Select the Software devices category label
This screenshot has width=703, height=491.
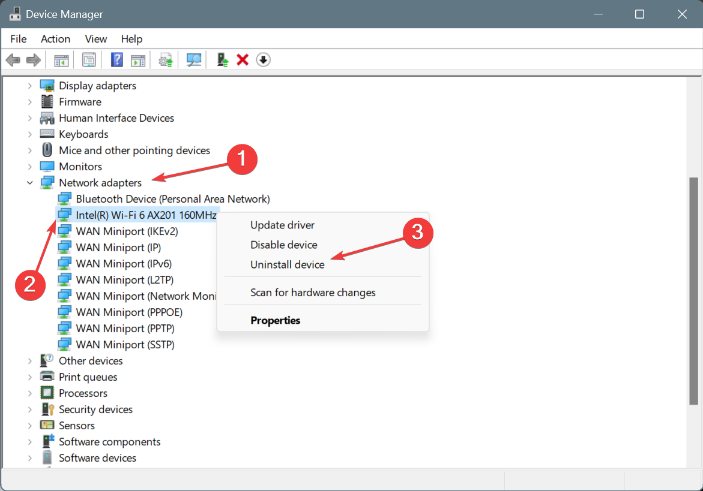[97, 457]
